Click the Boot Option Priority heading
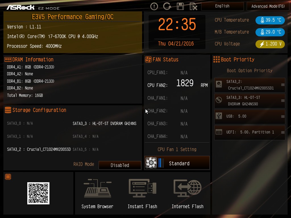291x218 pixels. tap(250, 71)
